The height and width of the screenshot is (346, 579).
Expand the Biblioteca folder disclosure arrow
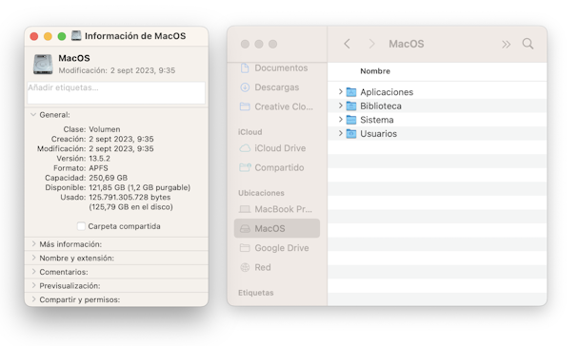341,106
